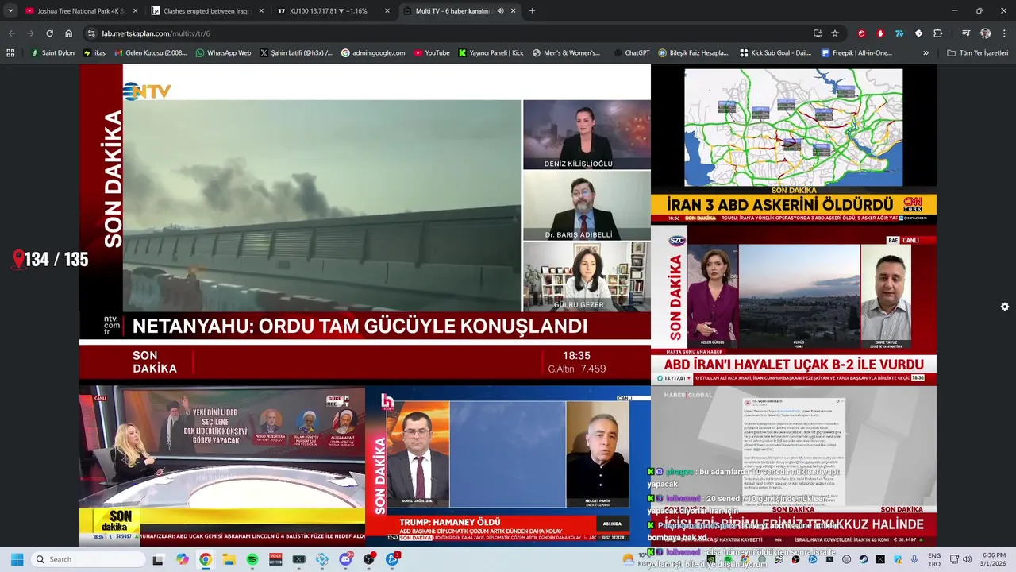This screenshot has width=1016, height=572.
Task: Click the red round extension icon
Action: pos(861,33)
